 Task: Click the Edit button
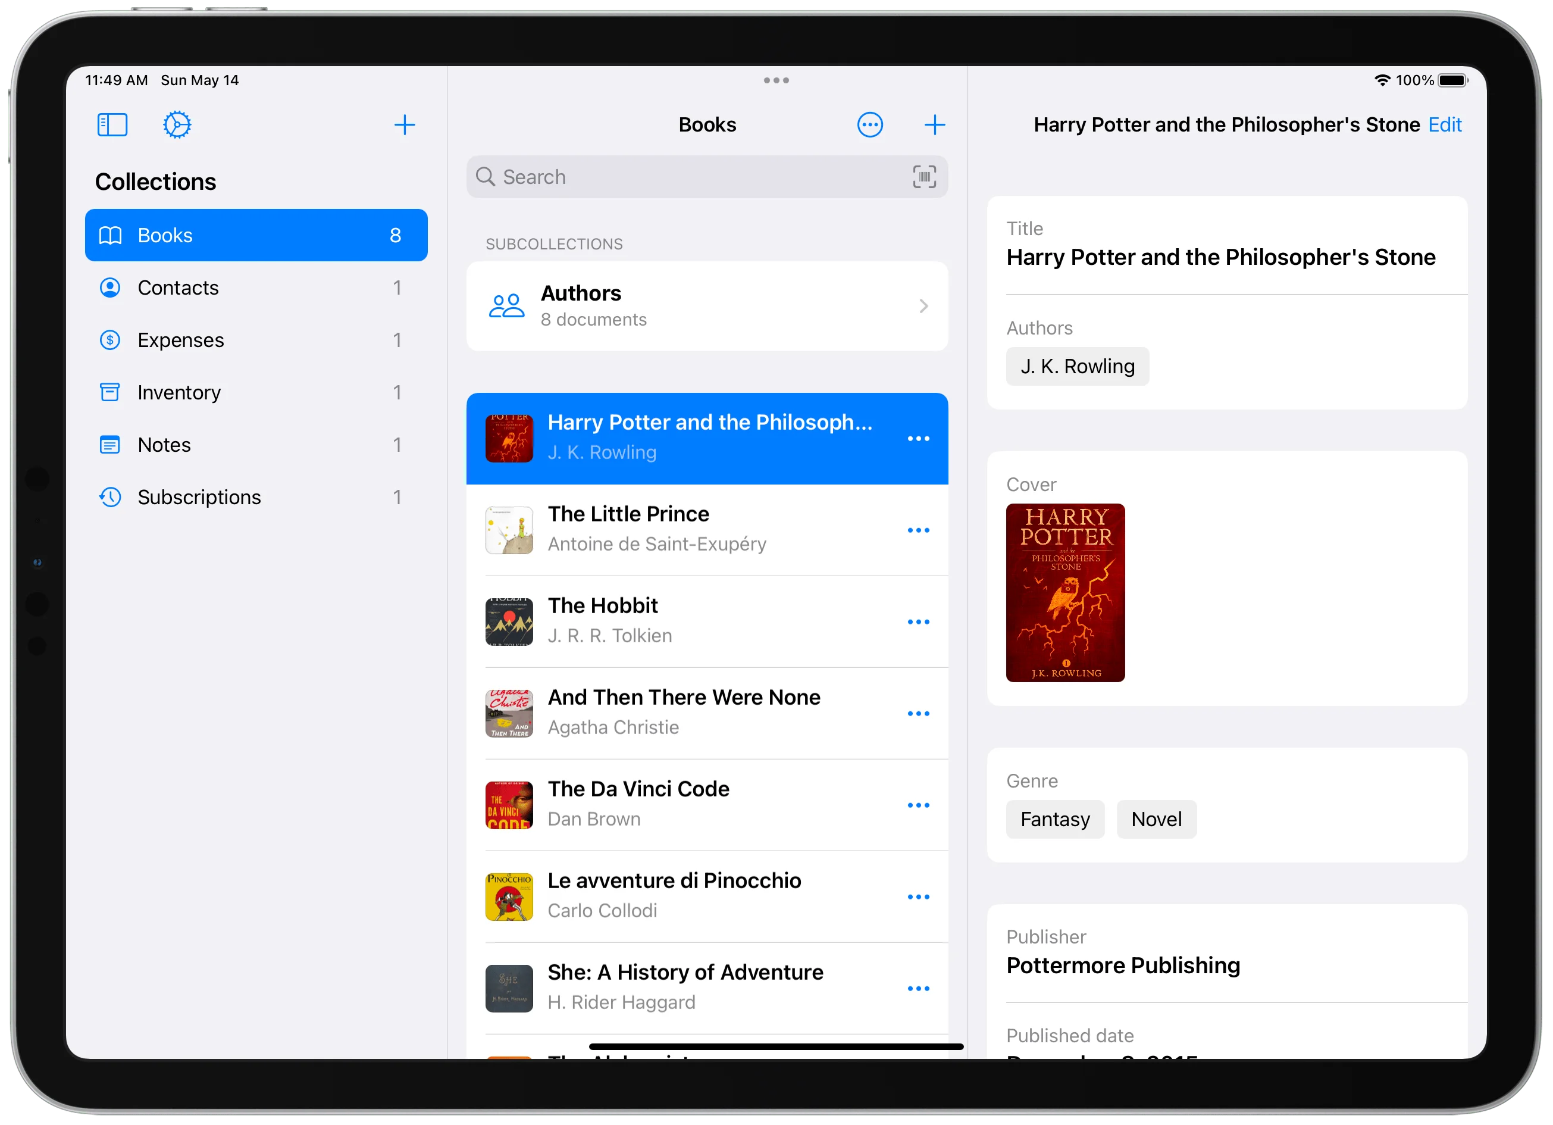(x=1445, y=124)
